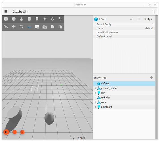The height and width of the screenshot is (142, 160).
Task: Open the grid configuration tool
Action: 37,27
